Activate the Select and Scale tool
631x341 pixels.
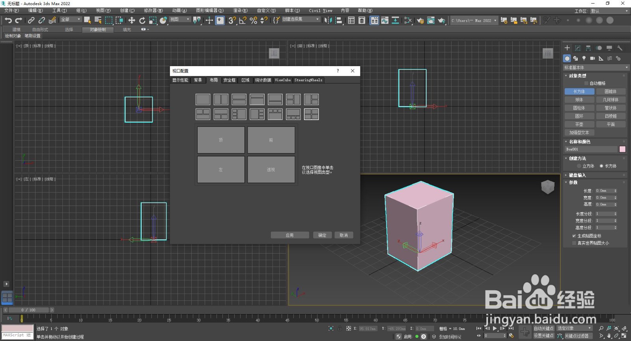[x=153, y=20]
